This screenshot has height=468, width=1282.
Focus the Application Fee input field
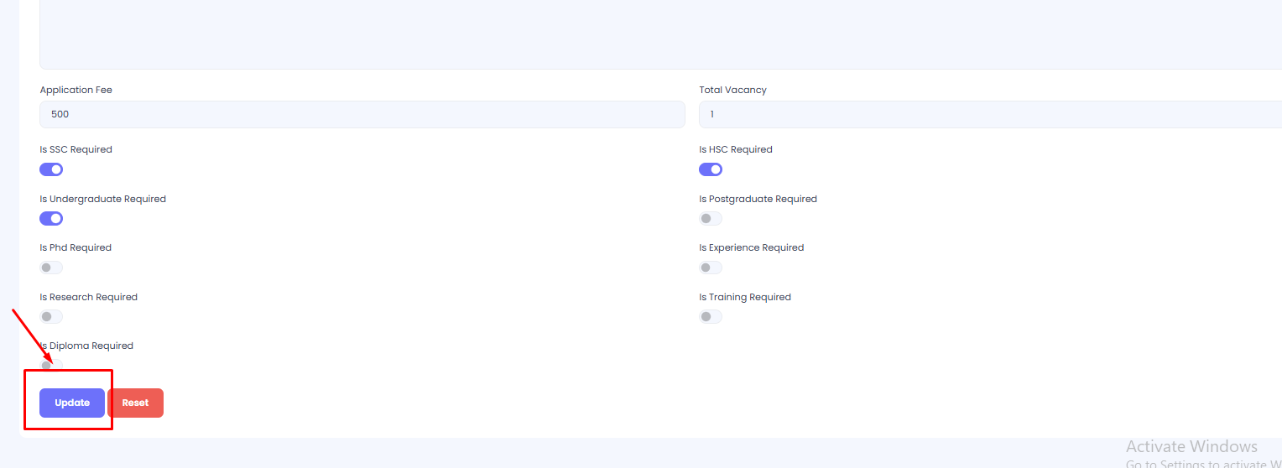tap(362, 114)
